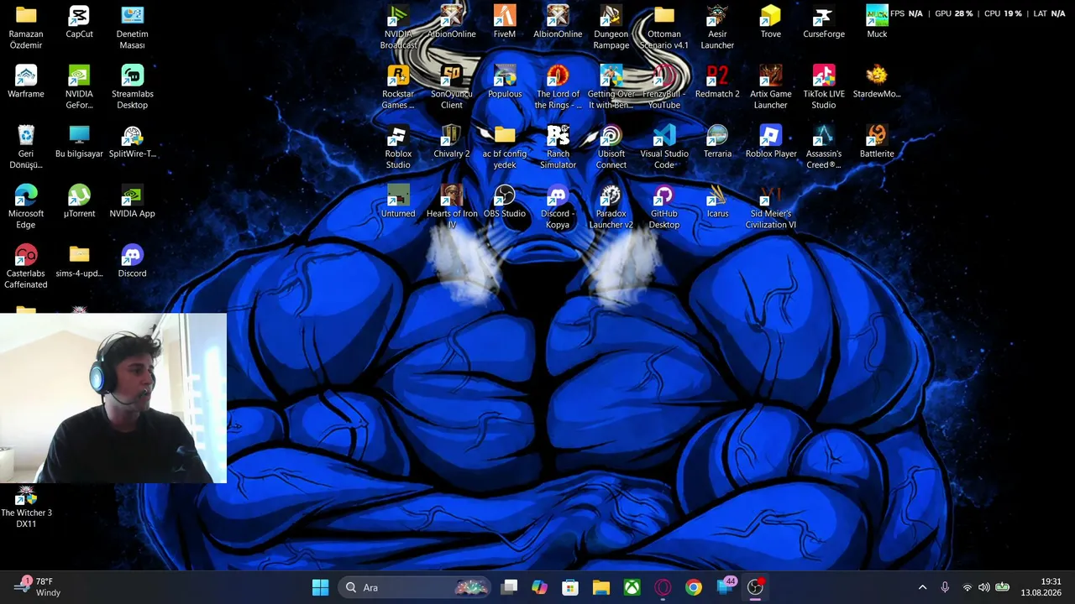This screenshot has width=1075, height=604.
Task: Select the Populous desktop icon
Action: [x=505, y=82]
